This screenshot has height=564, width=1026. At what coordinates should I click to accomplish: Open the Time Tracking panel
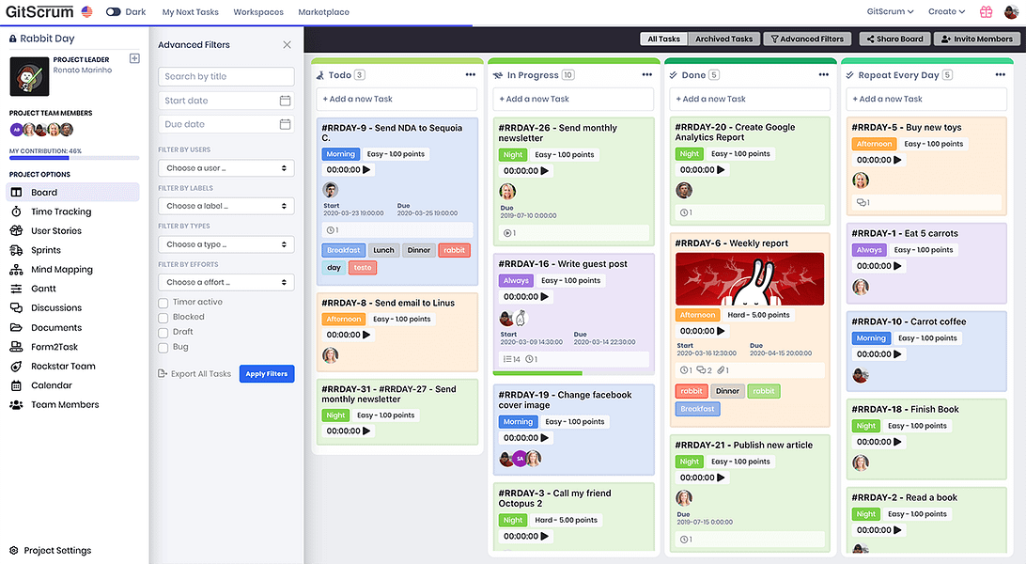pos(58,211)
